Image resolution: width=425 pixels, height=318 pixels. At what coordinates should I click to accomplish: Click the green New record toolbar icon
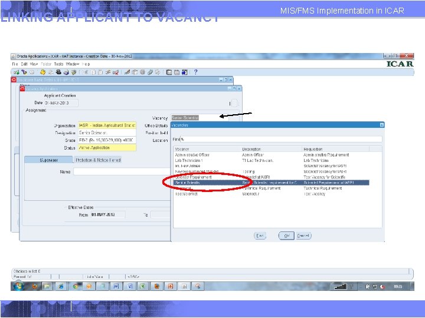click(x=17, y=72)
